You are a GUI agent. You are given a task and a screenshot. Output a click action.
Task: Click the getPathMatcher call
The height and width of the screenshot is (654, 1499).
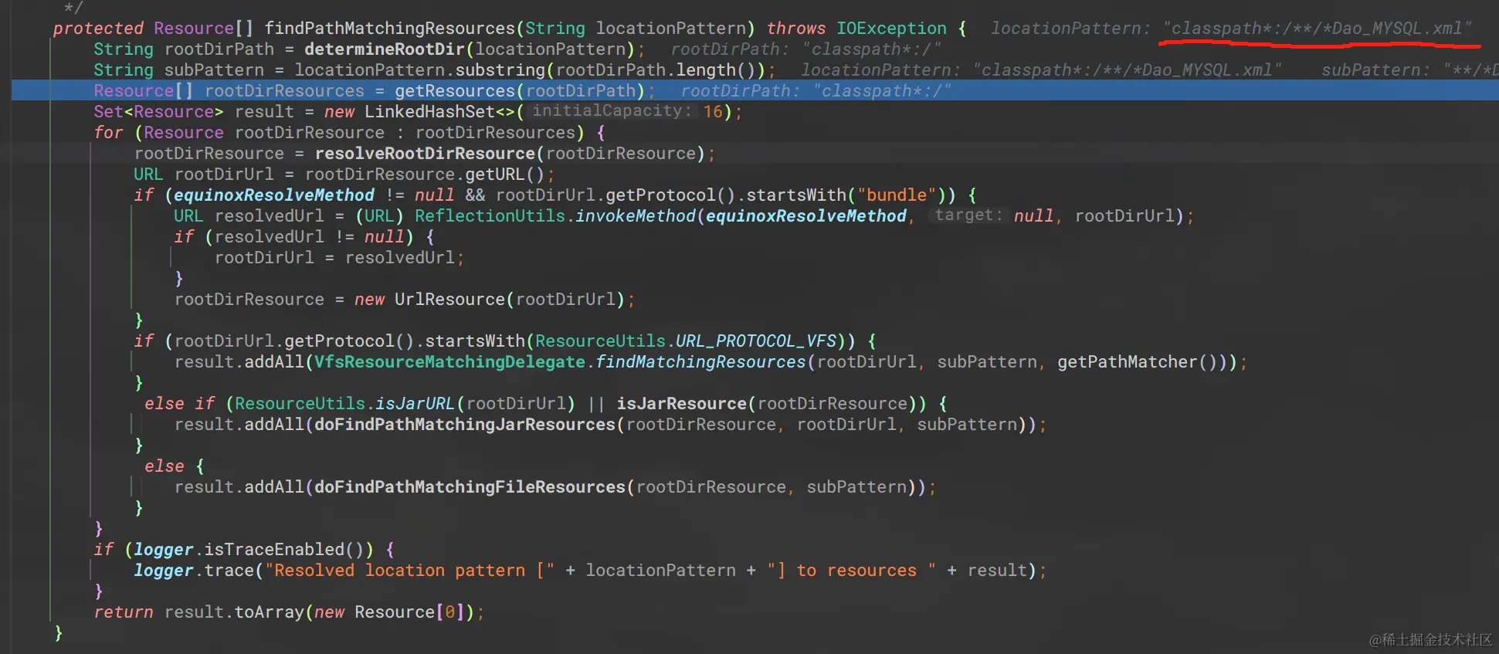1127,362
